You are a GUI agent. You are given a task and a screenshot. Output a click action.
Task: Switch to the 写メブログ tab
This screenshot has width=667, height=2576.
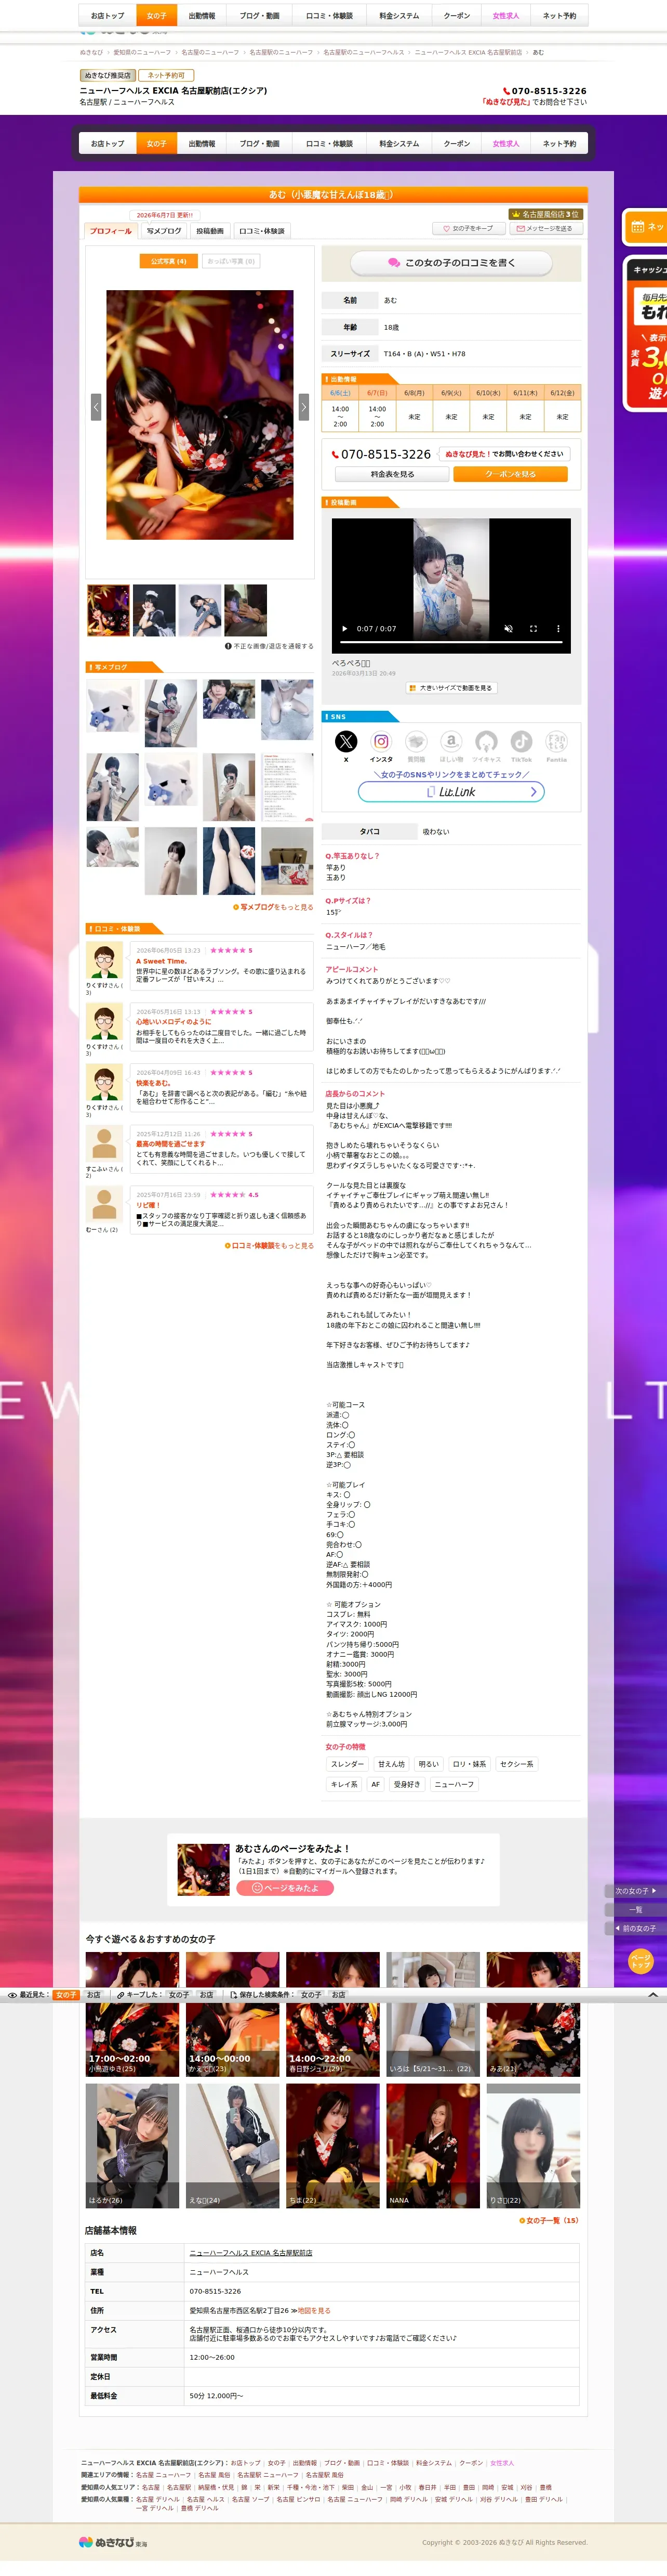pyautogui.click(x=164, y=231)
